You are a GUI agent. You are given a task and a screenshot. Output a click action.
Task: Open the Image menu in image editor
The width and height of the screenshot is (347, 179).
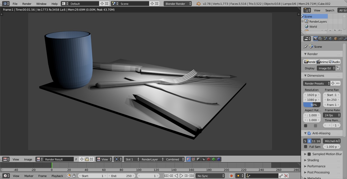[x=28, y=159]
